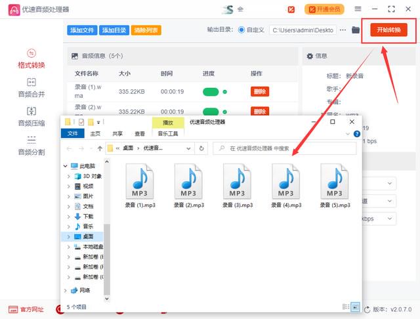Select the 录音 (5).mp3 file
Image resolution: width=420 pixels, height=319 pixels.
coord(335,186)
